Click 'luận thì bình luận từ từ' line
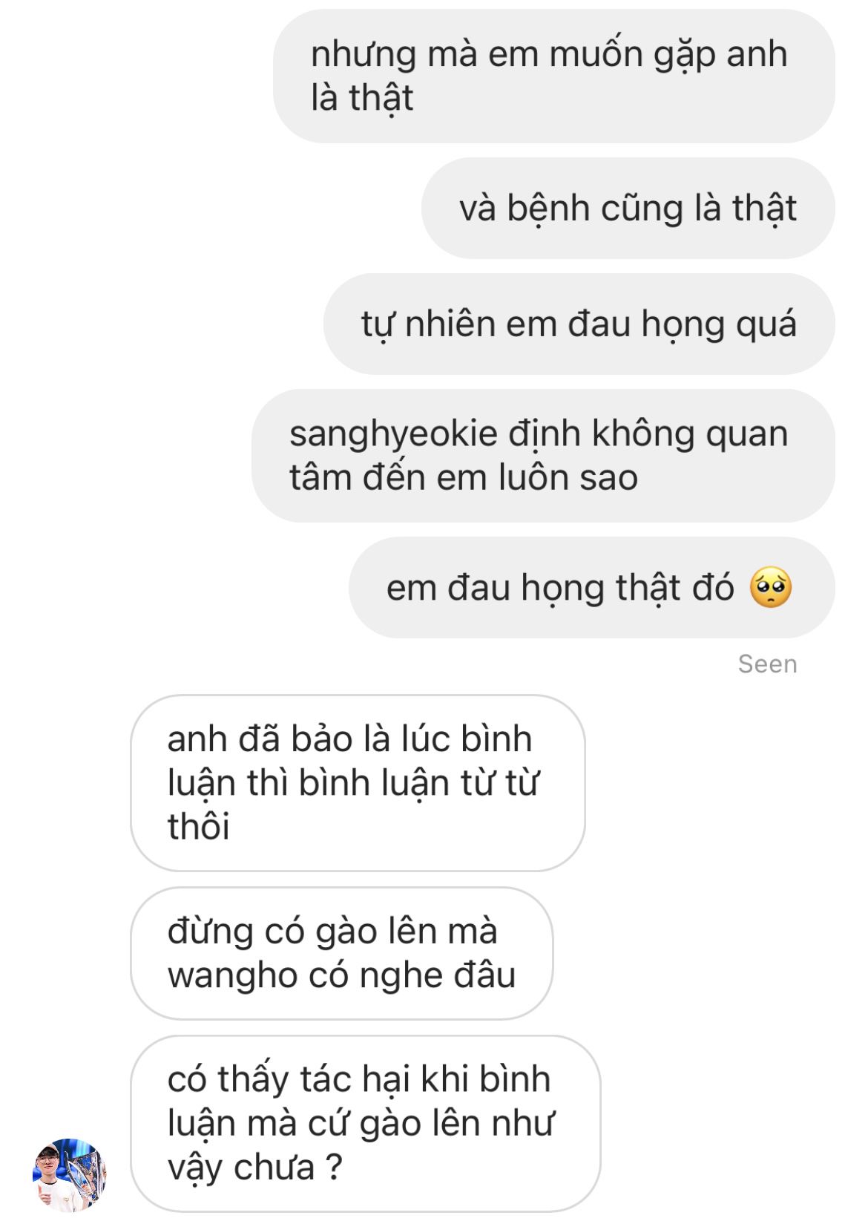This screenshot has width=868, height=1224. [352, 783]
